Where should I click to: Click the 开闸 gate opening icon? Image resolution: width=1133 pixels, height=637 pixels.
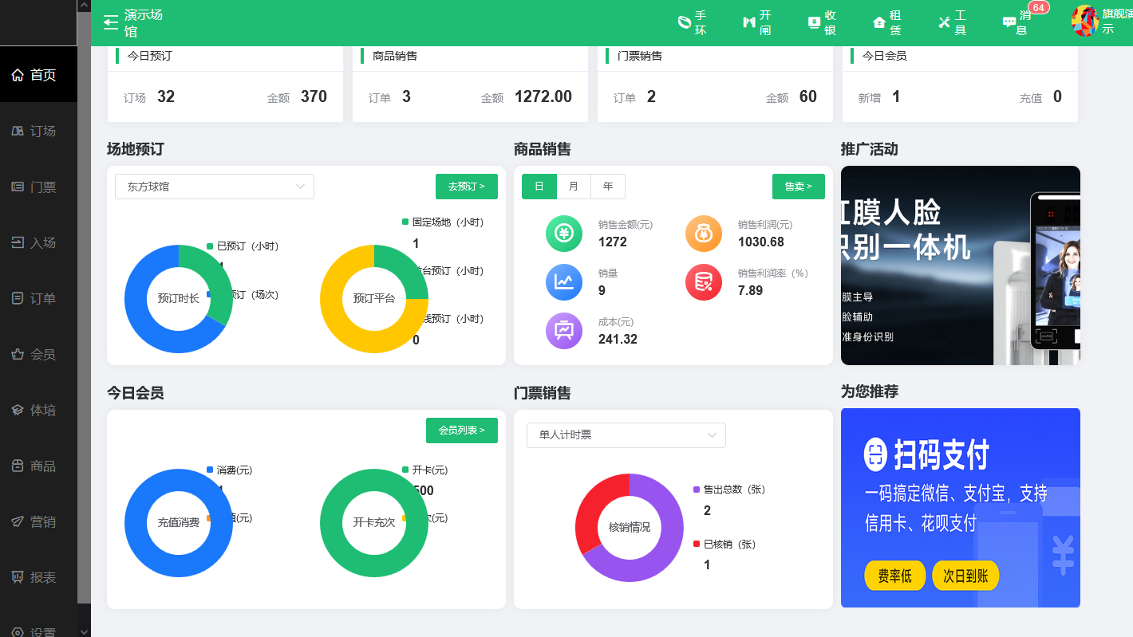pyautogui.click(x=755, y=22)
